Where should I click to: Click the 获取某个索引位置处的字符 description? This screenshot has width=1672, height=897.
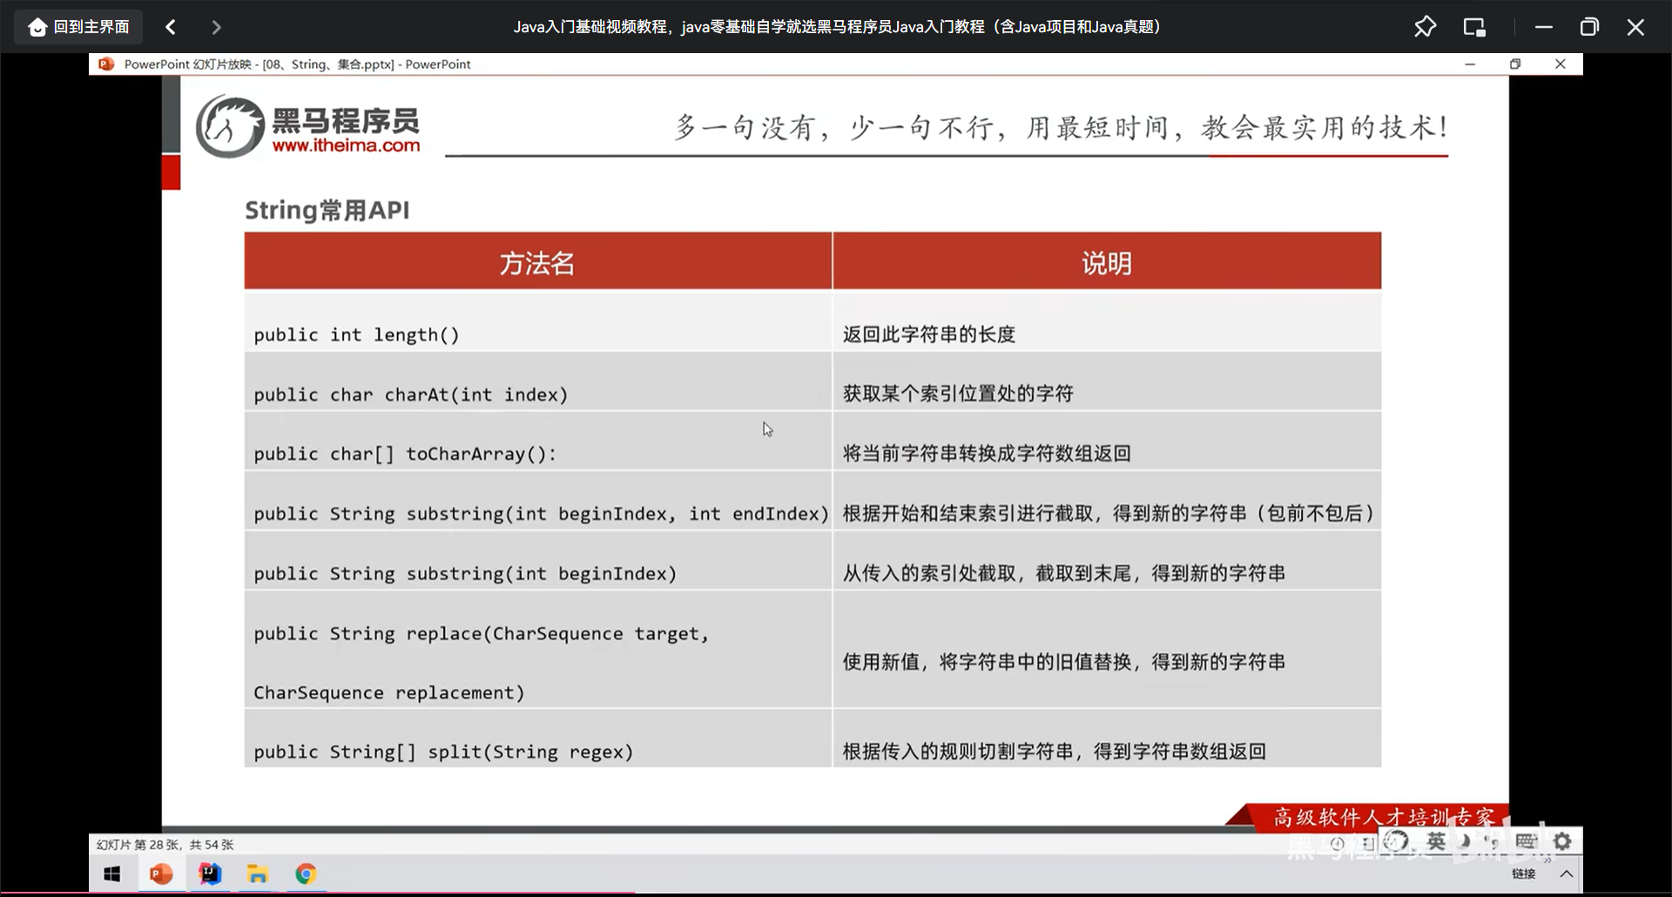[958, 394]
